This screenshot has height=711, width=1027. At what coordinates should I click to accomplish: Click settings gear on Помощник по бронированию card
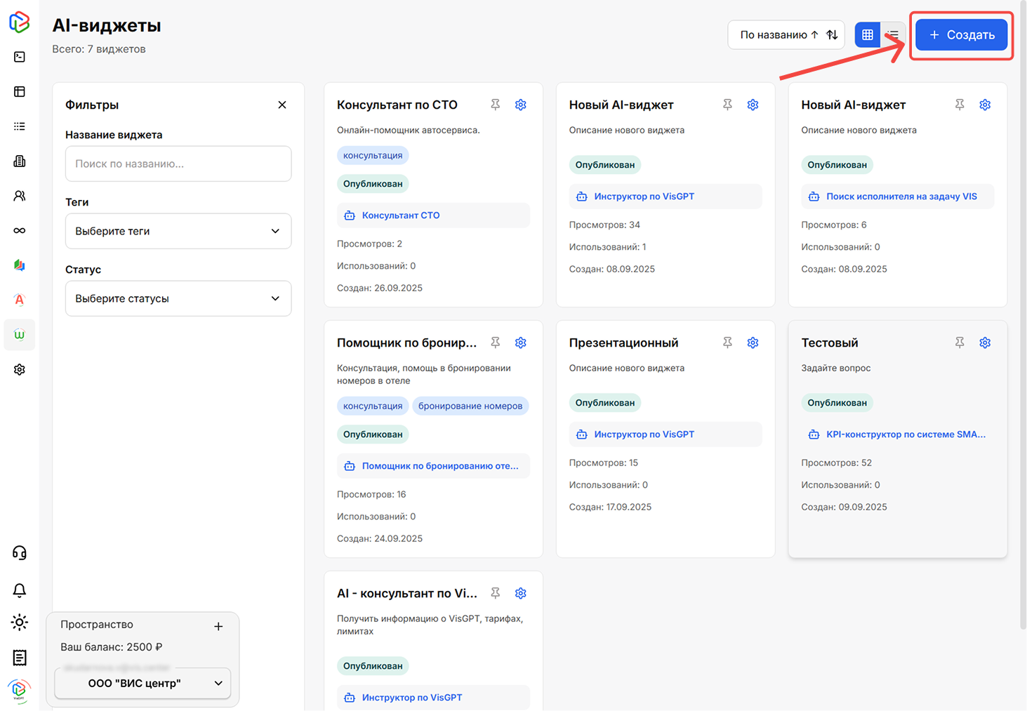520,343
